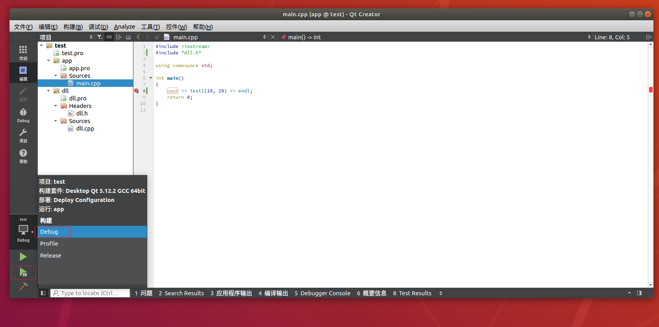Viewport: 659px width, 327px height.
Task: Select dll.pro in project tree
Action: [77, 98]
